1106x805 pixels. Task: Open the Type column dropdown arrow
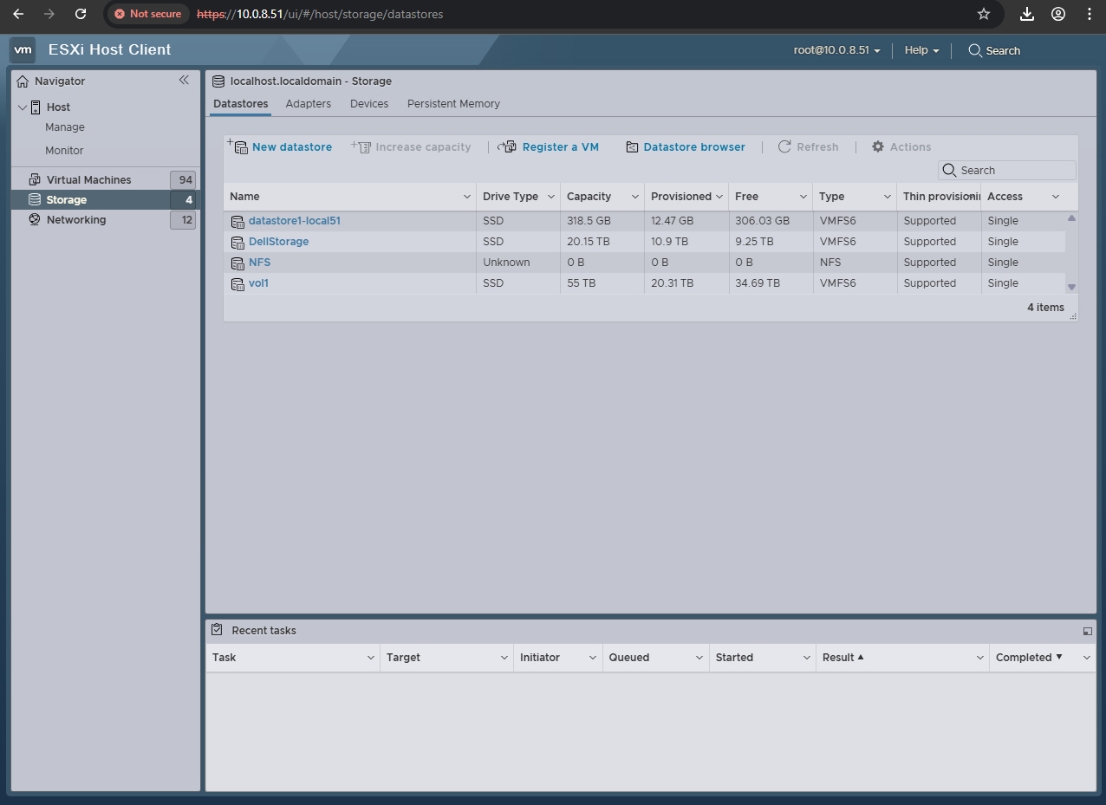pyautogui.click(x=888, y=197)
